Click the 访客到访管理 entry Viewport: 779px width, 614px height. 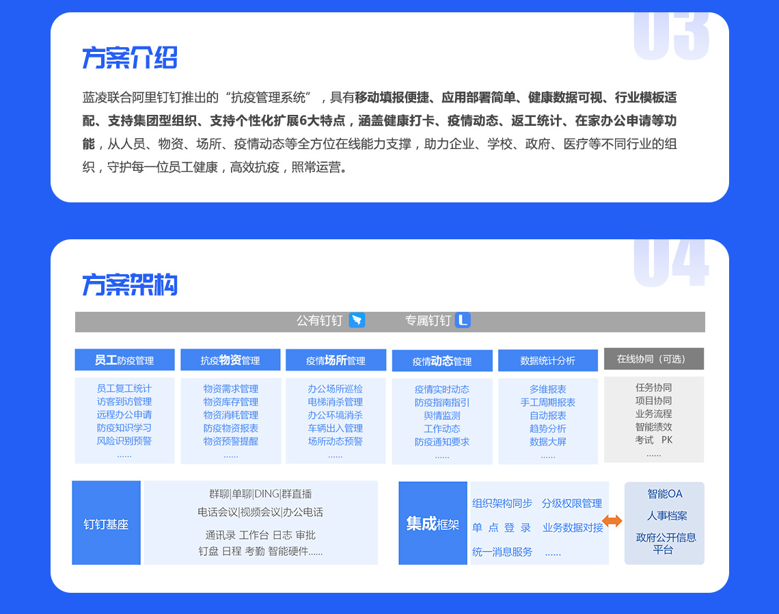pyautogui.click(x=124, y=401)
